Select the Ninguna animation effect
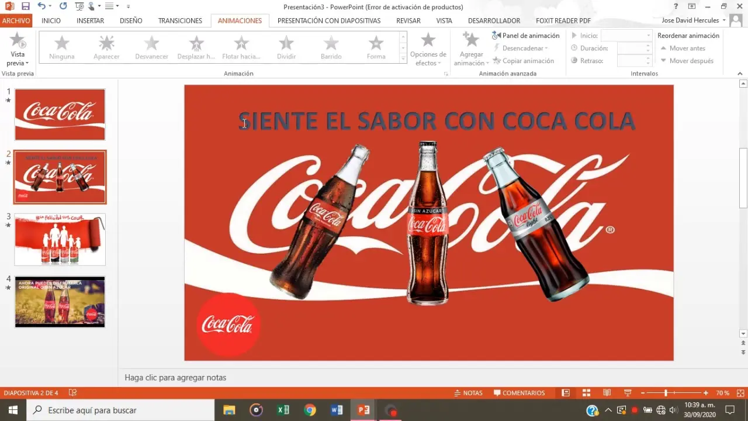This screenshot has width=748, height=421. tap(62, 47)
